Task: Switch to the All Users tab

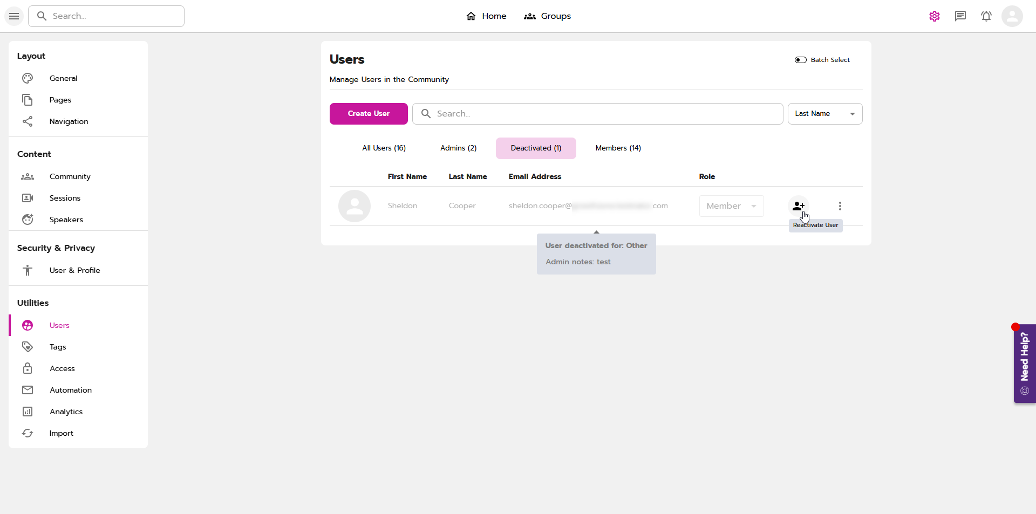Action: [x=384, y=148]
